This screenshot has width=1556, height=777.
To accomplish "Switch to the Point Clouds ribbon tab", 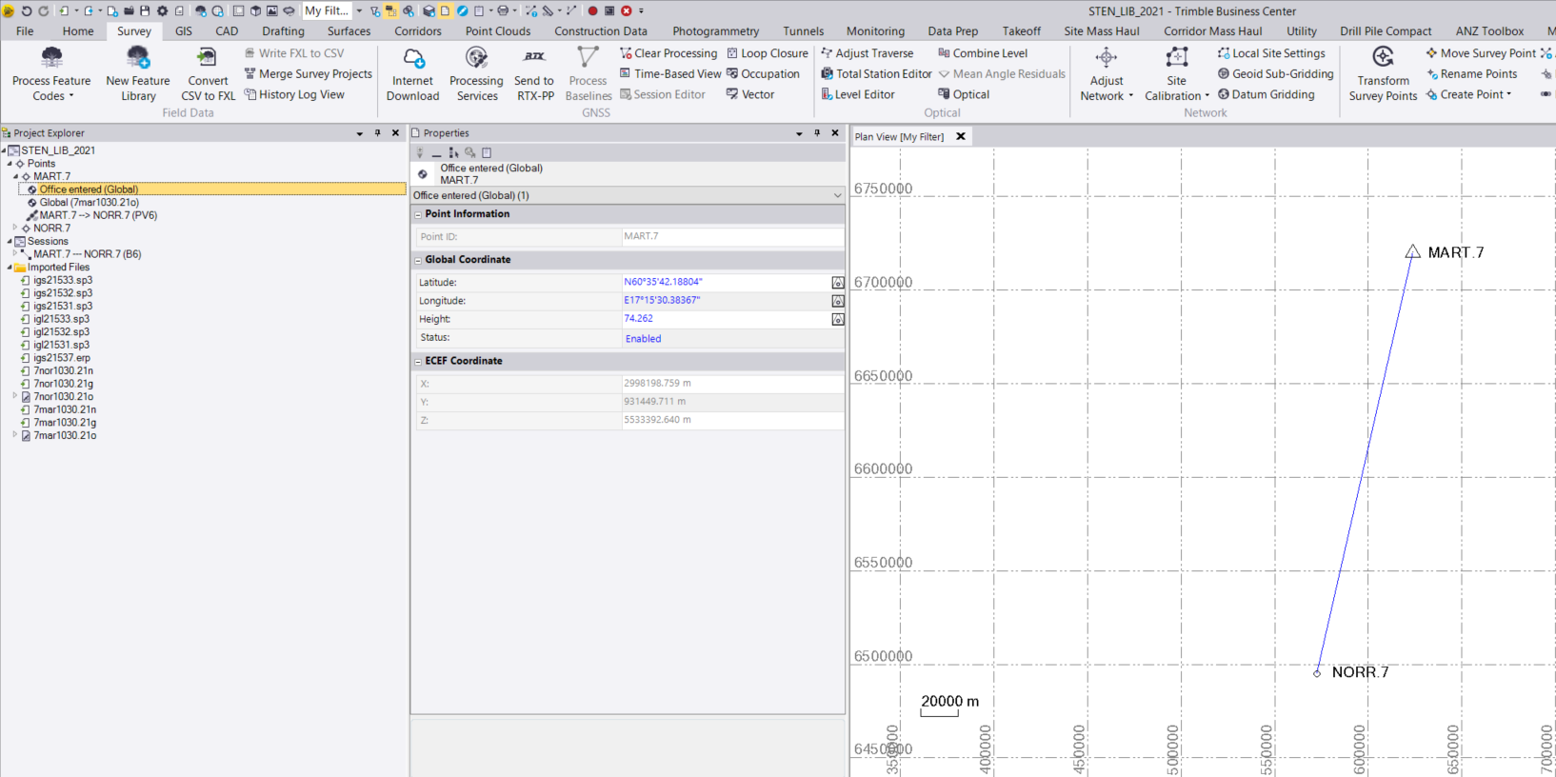I will point(497,31).
